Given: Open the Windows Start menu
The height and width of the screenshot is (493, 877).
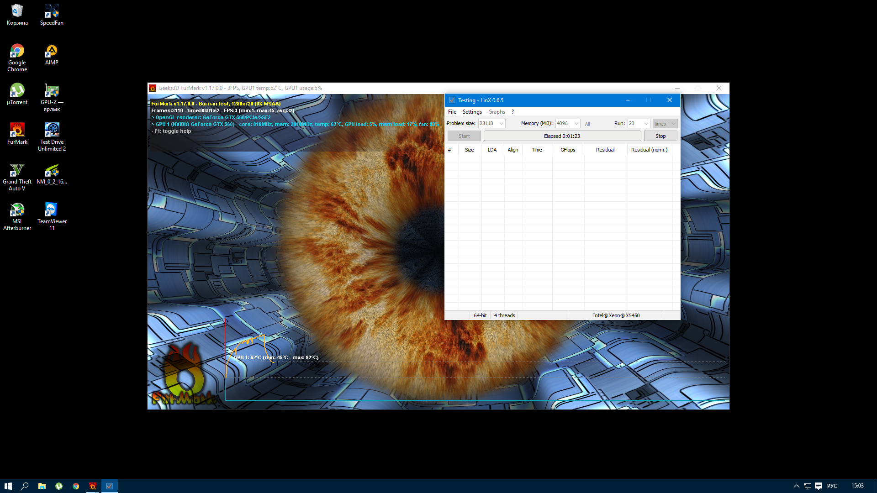Looking at the screenshot, I should point(8,486).
